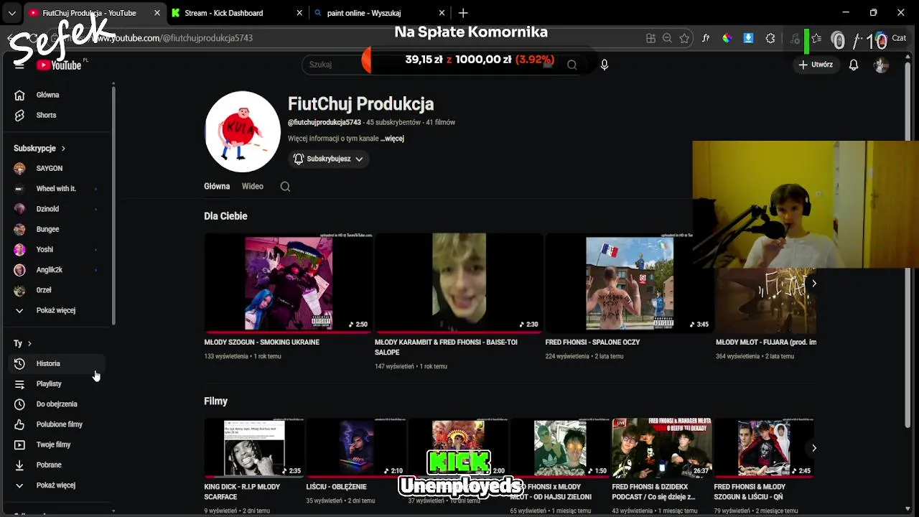Open the Bungee subscription channel
The height and width of the screenshot is (517, 919).
tap(57, 229)
